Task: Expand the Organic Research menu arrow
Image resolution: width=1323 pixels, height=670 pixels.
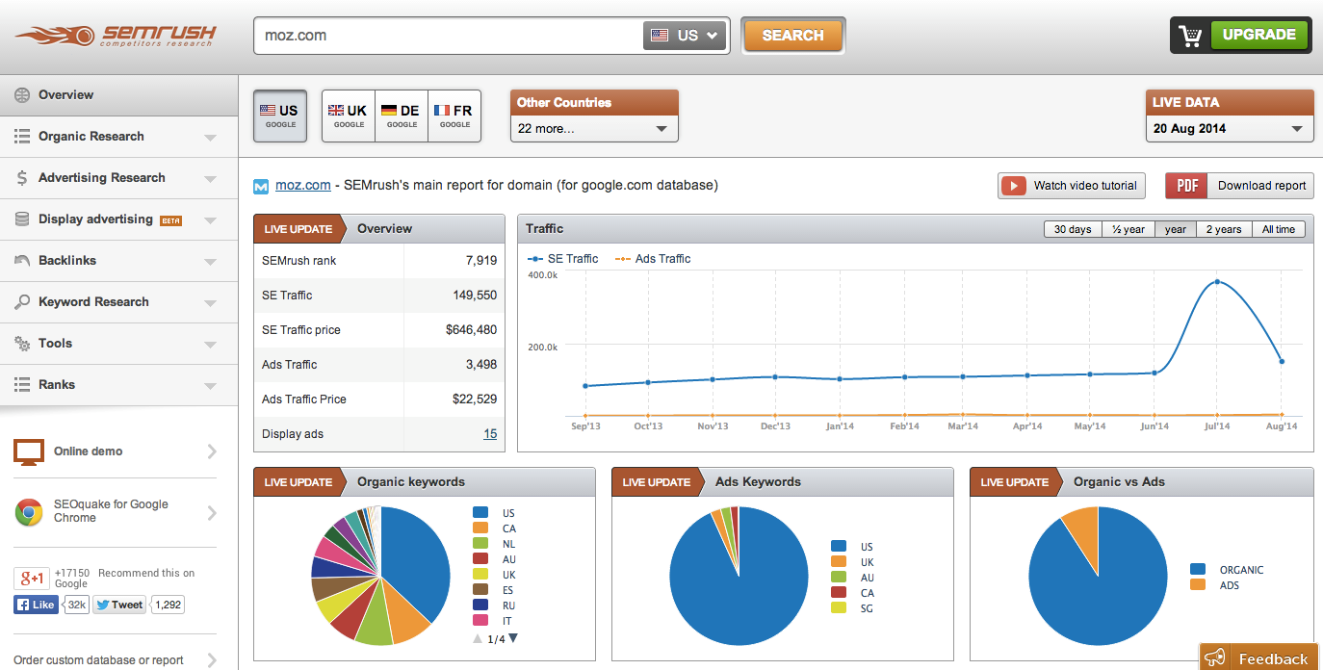Action: 210,138
